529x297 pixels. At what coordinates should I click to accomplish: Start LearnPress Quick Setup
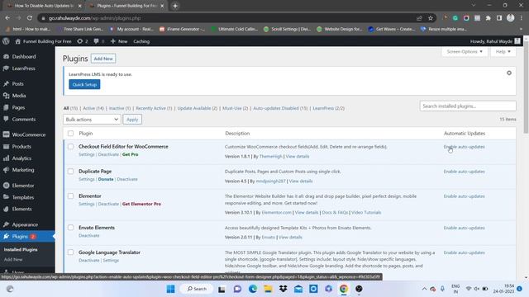tap(84, 84)
